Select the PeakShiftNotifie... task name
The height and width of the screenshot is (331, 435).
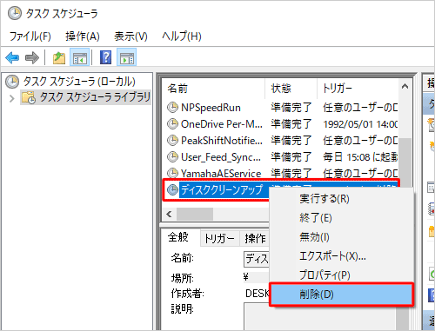[222, 141]
